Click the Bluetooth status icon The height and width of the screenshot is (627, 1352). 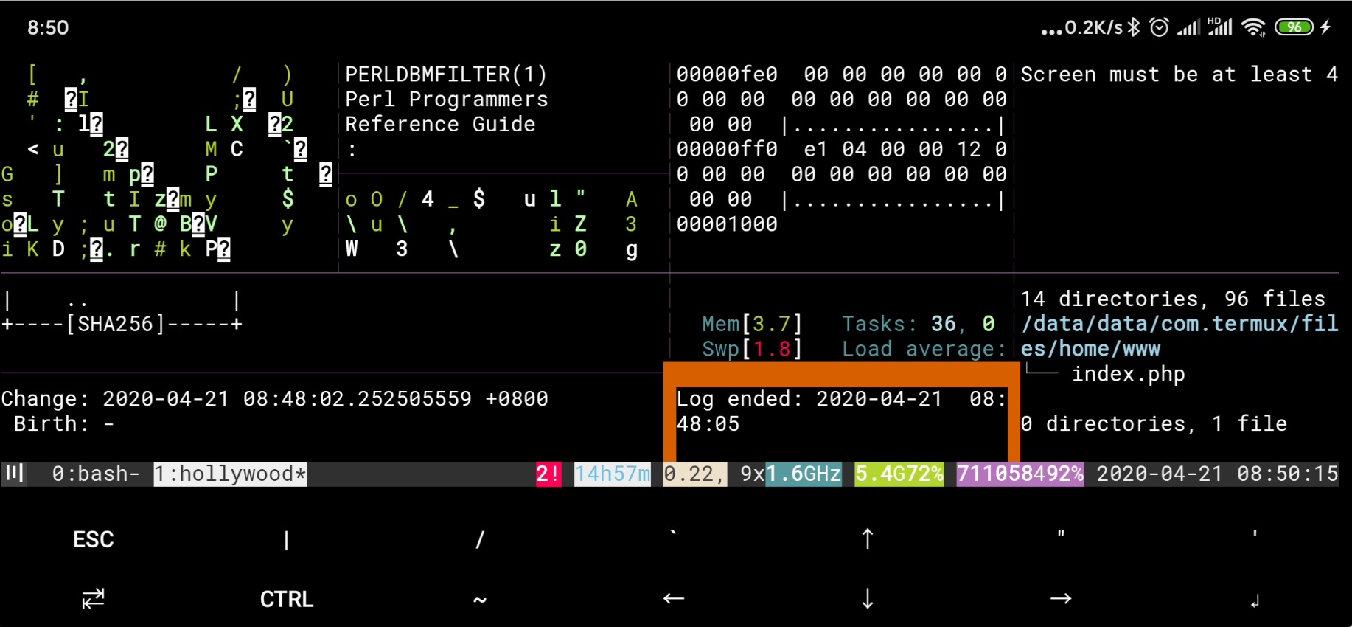(1135, 27)
